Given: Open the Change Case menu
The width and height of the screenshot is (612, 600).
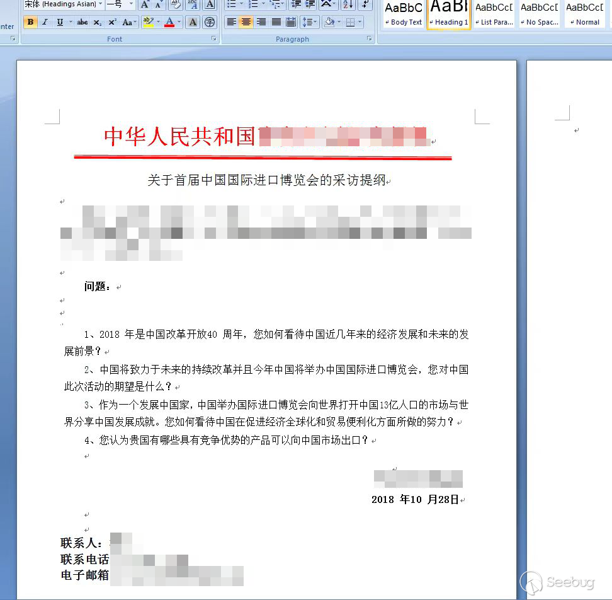Looking at the screenshot, I should (129, 22).
